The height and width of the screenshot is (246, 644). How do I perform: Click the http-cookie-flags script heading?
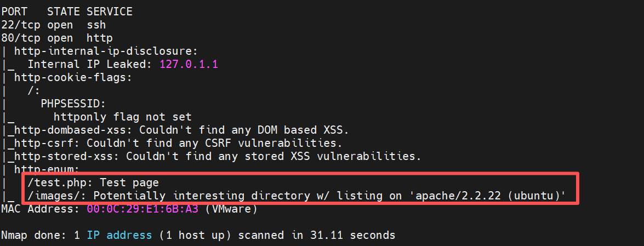pos(72,77)
